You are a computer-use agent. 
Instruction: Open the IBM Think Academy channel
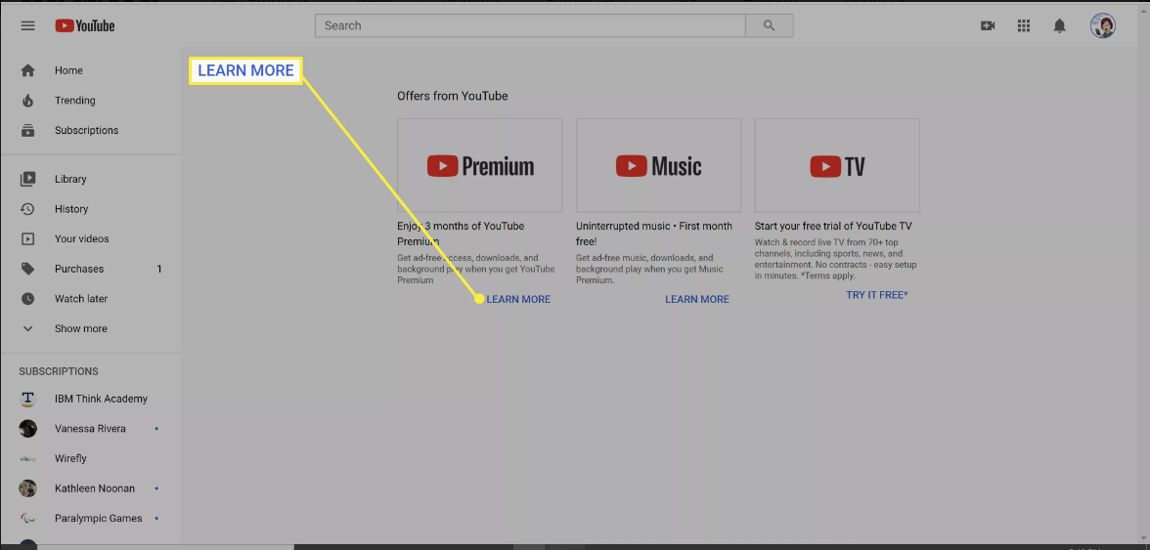coord(101,399)
